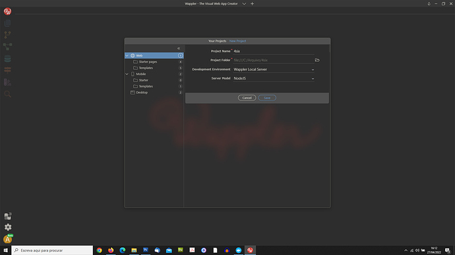Collapse the Web tree node

pyautogui.click(x=127, y=55)
